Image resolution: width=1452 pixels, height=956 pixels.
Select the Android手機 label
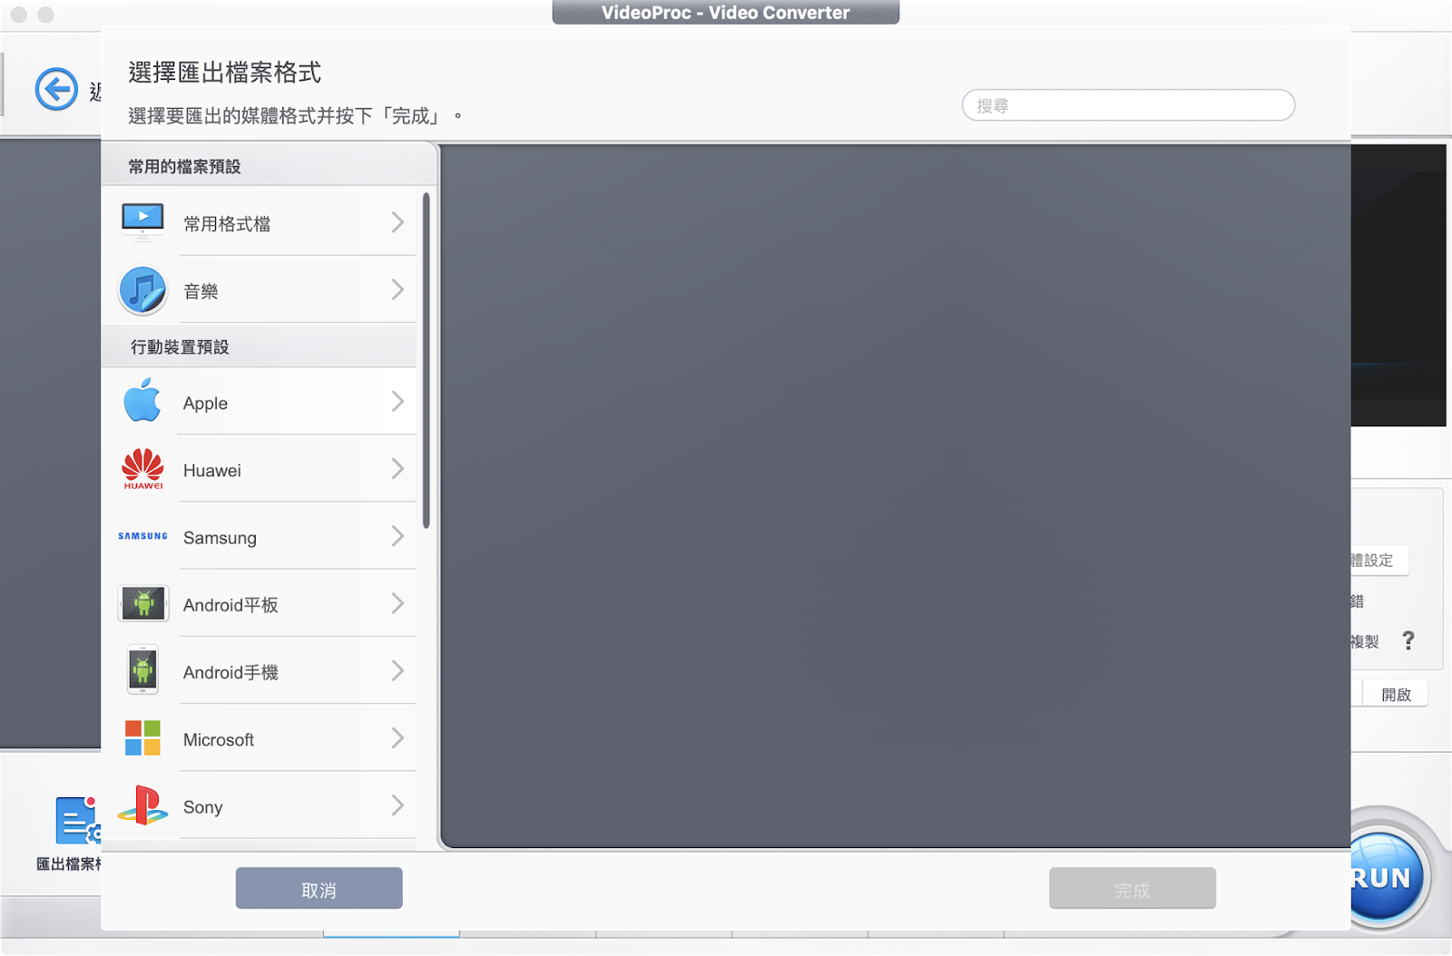tap(231, 672)
